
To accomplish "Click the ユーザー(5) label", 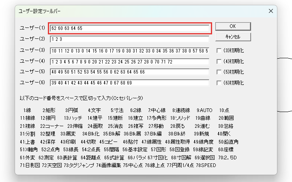I will click(32, 72).
